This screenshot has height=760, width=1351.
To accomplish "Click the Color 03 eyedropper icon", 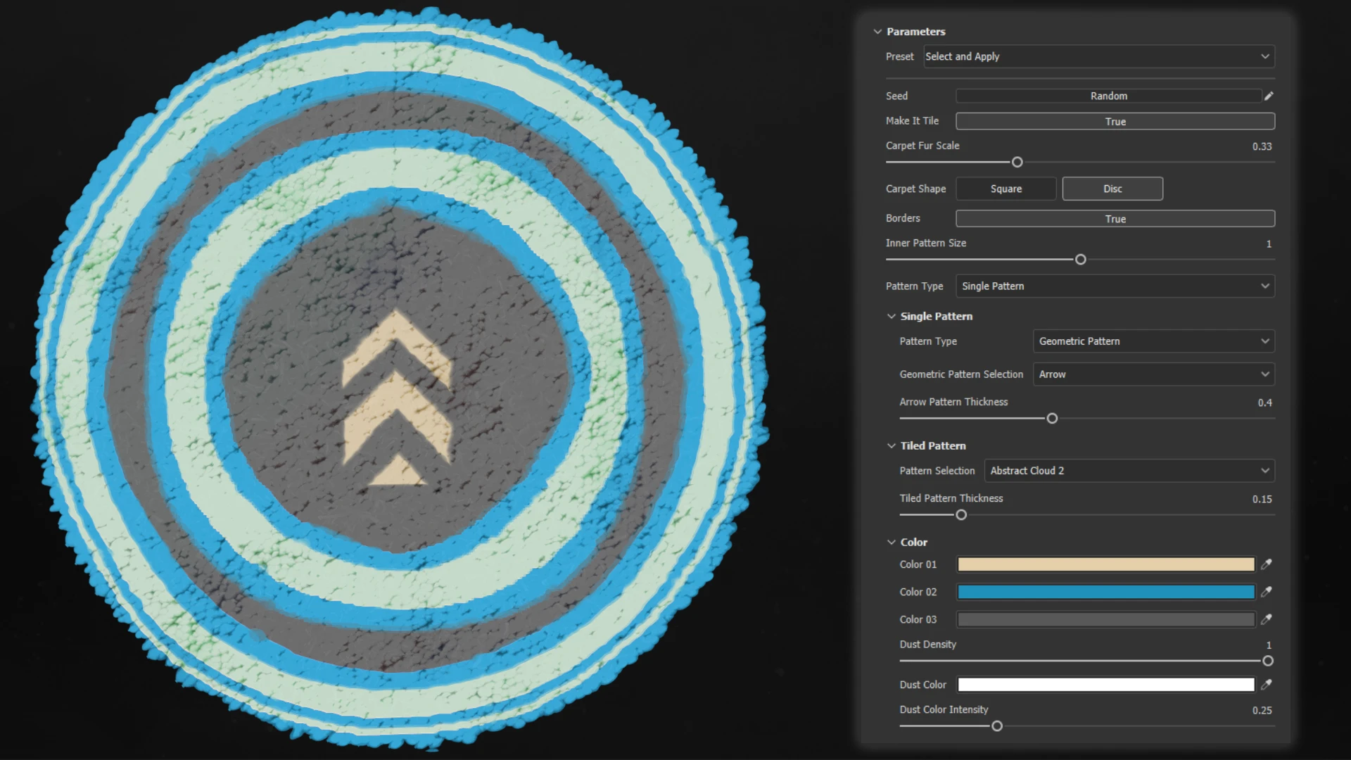I will point(1267,619).
